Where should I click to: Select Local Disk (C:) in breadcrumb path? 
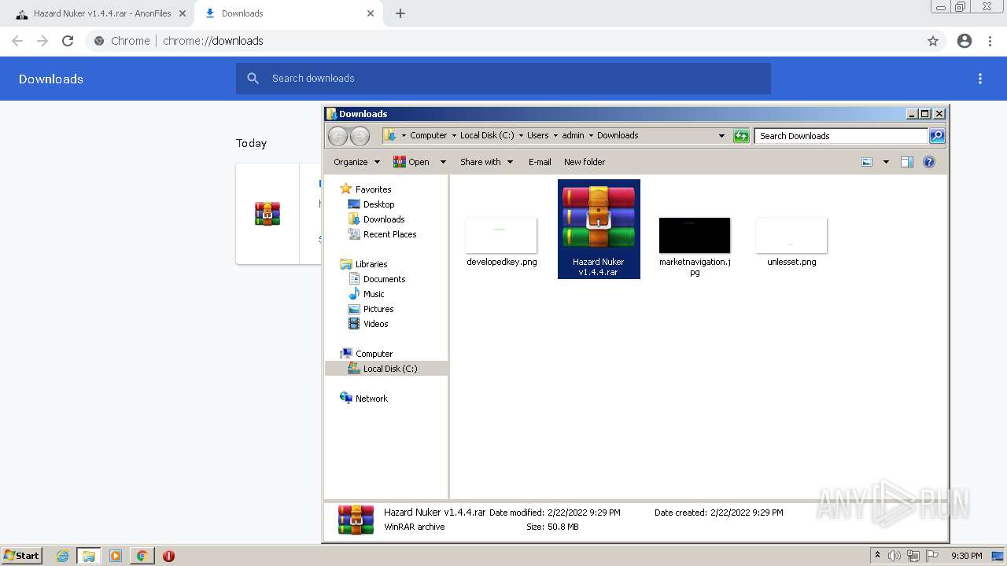487,135
